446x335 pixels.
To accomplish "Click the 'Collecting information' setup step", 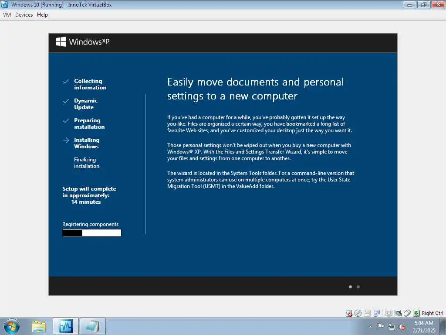I will (x=90, y=84).
